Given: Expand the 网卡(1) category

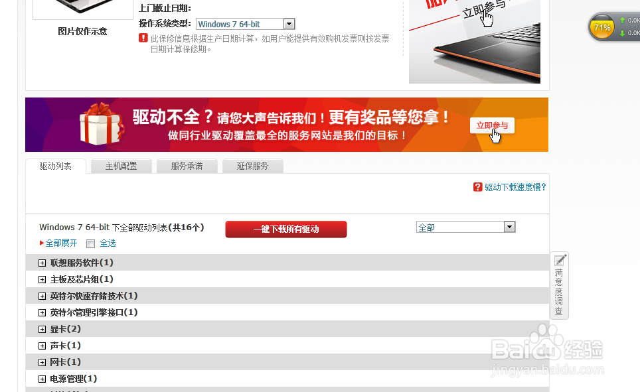Looking at the screenshot, I should [x=42, y=362].
